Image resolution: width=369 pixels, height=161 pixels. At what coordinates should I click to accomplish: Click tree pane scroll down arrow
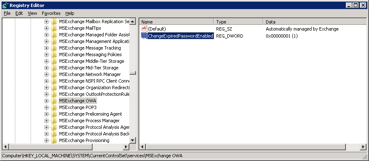coord(133,140)
